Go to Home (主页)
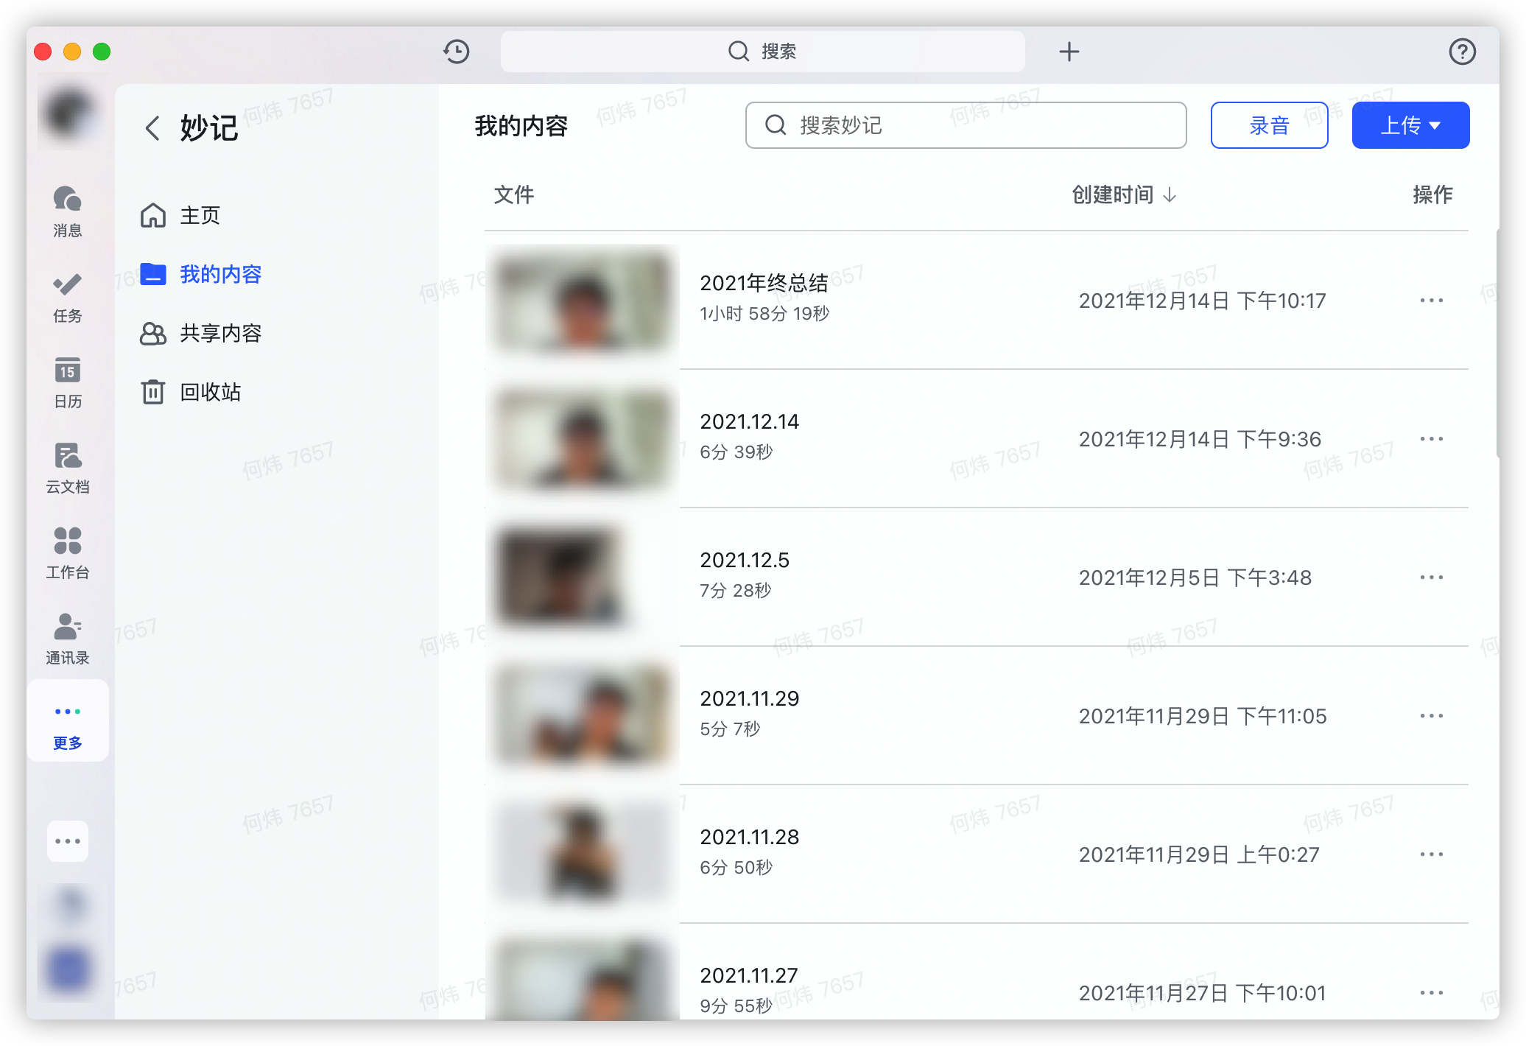 tap(180, 215)
